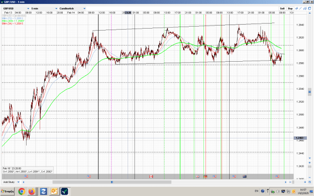The width and height of the screenshot is (314, 196).
Task: Click the horizontal chart scrollbar thumb
Action: tap(112, 182)
